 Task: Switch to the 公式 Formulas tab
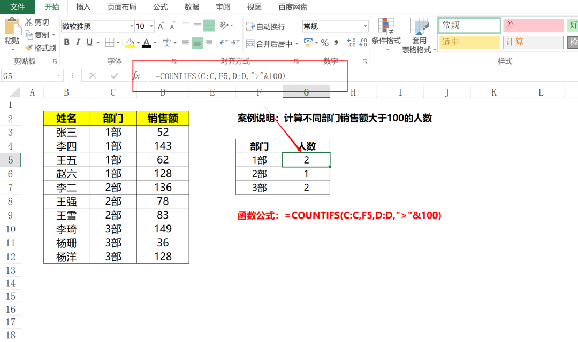pyautogui.click(x=161, y=6)
